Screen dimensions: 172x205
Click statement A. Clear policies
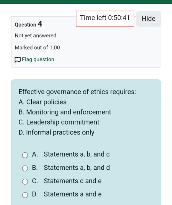[43, 102]
